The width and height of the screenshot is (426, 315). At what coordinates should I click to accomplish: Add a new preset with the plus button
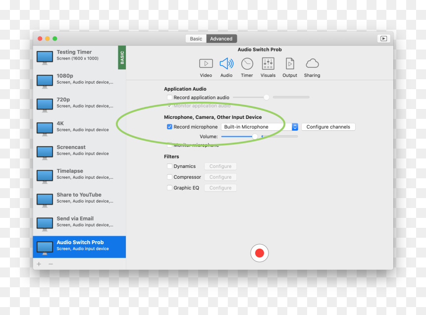click(39, 264)
